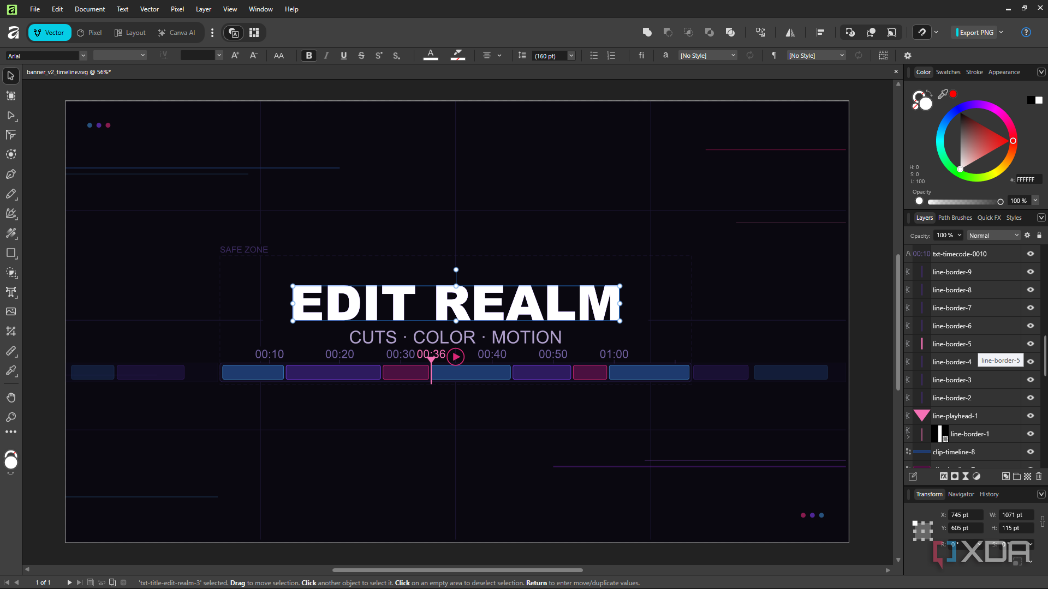Open the Vector menu
Viewport: 1048px width, 589px height.
click(x=149, y=9)
